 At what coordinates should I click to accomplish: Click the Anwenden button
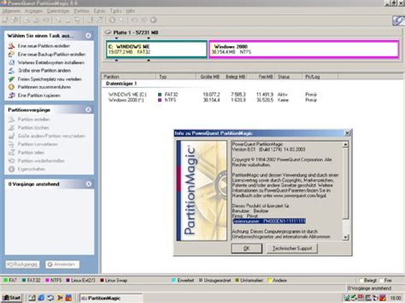[x=62, y=264]
